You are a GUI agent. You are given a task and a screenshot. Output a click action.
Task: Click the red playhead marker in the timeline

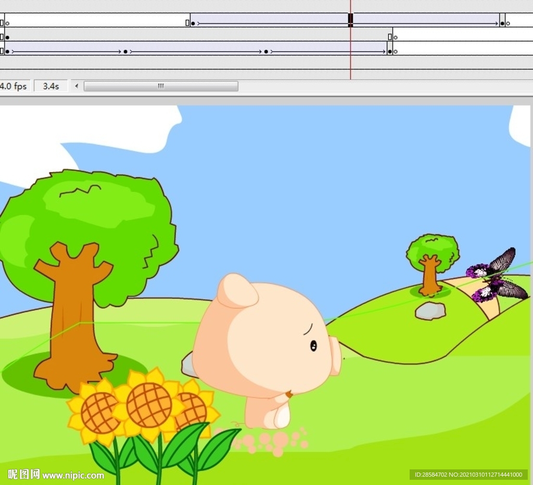tap(350, 20)
